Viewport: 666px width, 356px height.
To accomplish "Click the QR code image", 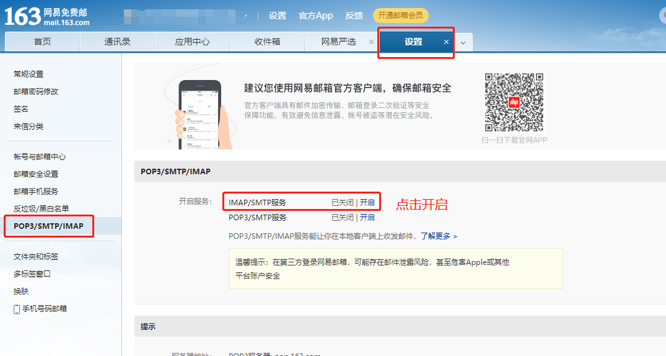I will click(x=514, y=102).
